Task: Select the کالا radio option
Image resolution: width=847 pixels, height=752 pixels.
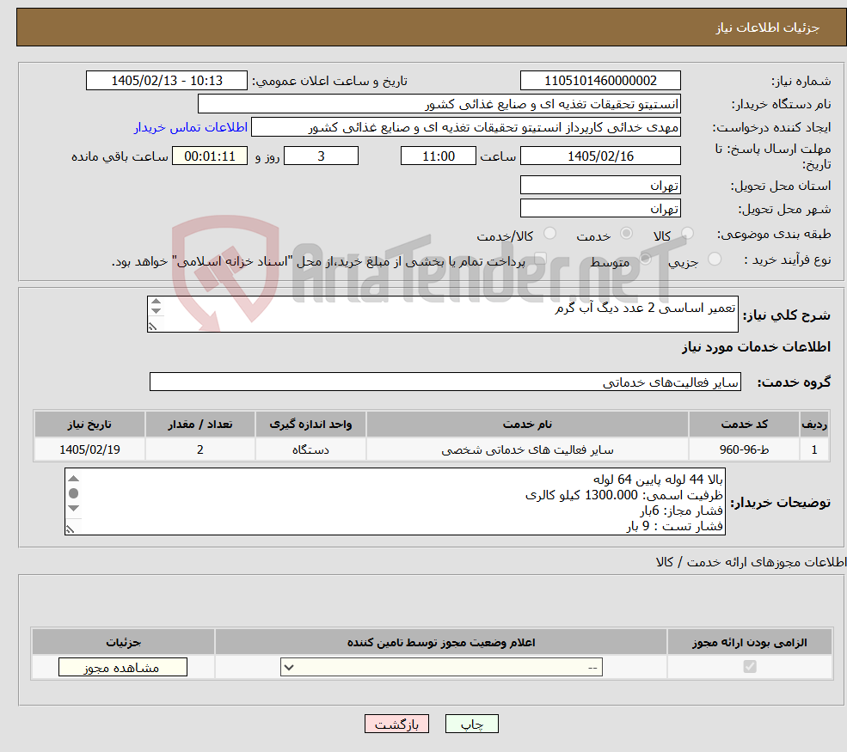Action: tap(688, 233)
